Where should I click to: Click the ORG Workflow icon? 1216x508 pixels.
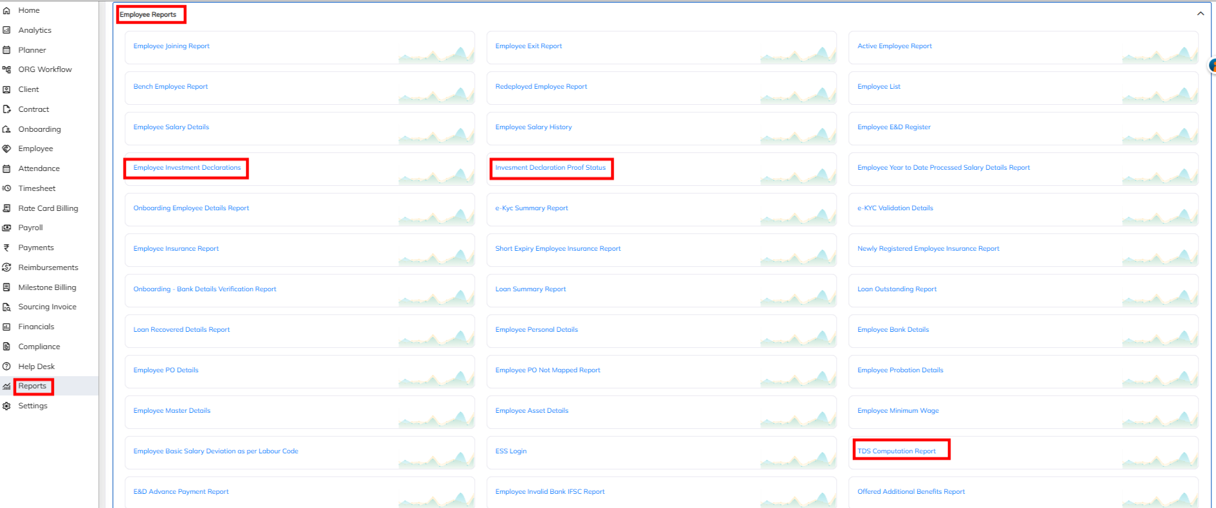pyautogui.click(x=6, y=69)
